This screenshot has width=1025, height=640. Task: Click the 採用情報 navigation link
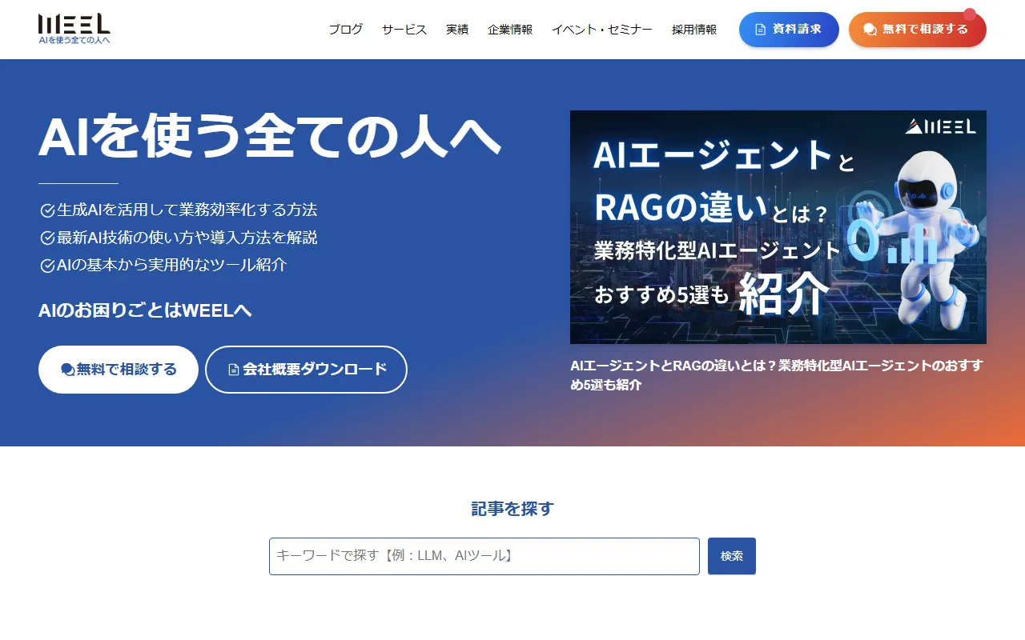[693, 29]
